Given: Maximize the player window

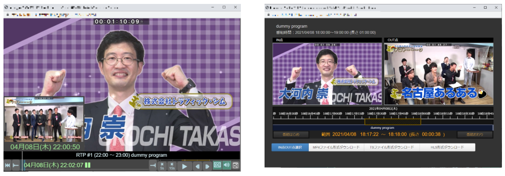Looking at the screenshot, I should (x=224, y=7).
